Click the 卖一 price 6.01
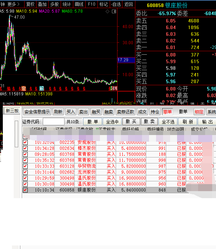216x249 pixels. (171, 47)
